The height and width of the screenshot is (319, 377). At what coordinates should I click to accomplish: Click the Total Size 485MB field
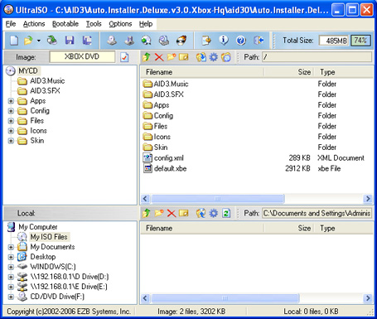click(334, 41)
